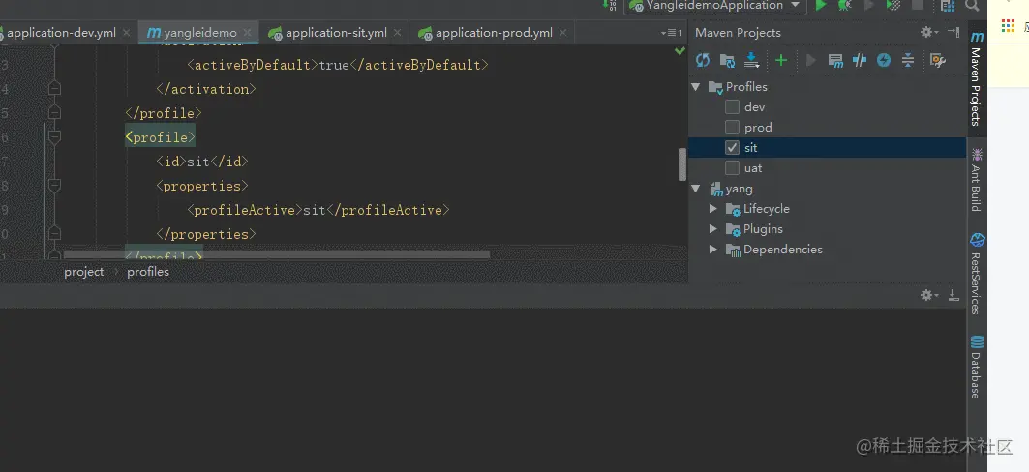Click the build project binary icon

(610, 5)
